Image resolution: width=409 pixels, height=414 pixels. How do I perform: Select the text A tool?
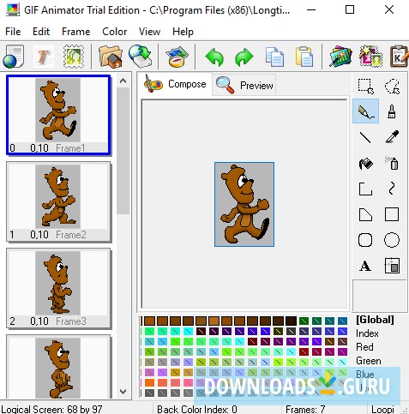365,266
